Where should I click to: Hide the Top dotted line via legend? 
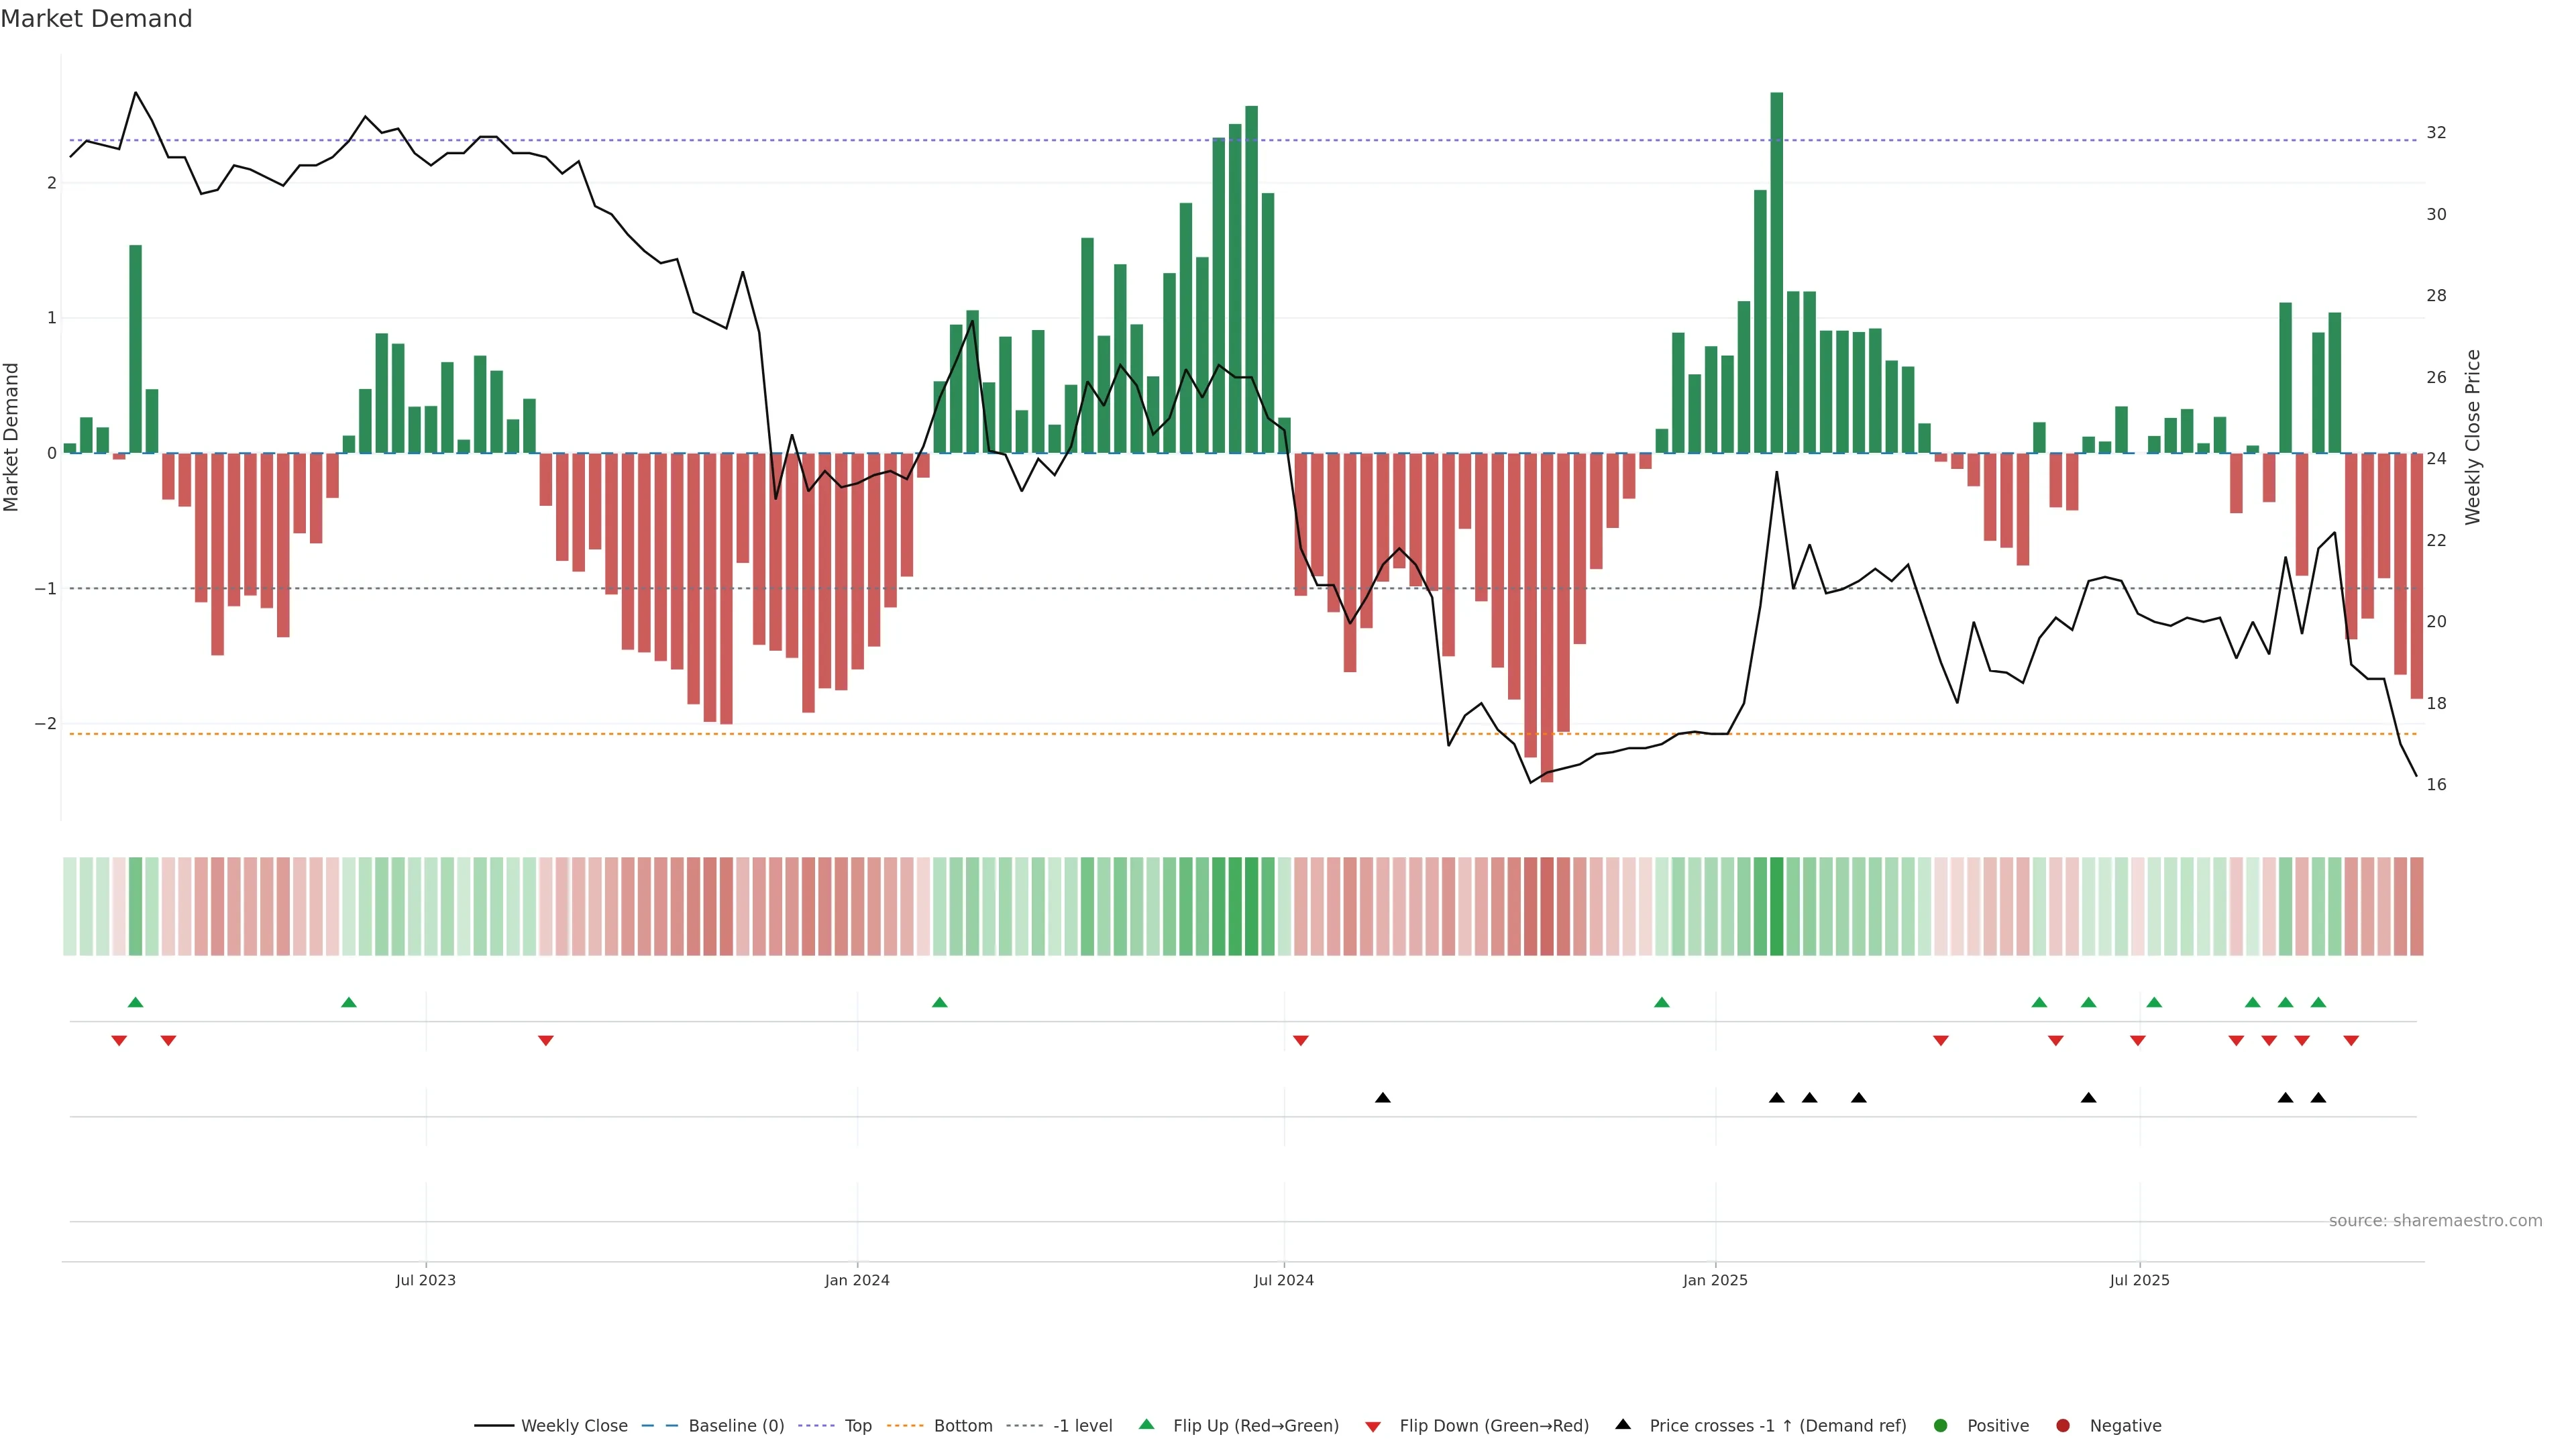pyautogui.click(x=857, y=1426)
